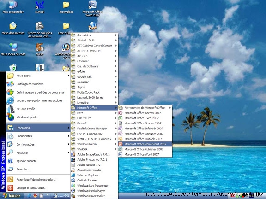Open Mr. Anti Espião from Start menu

(38, 109)
